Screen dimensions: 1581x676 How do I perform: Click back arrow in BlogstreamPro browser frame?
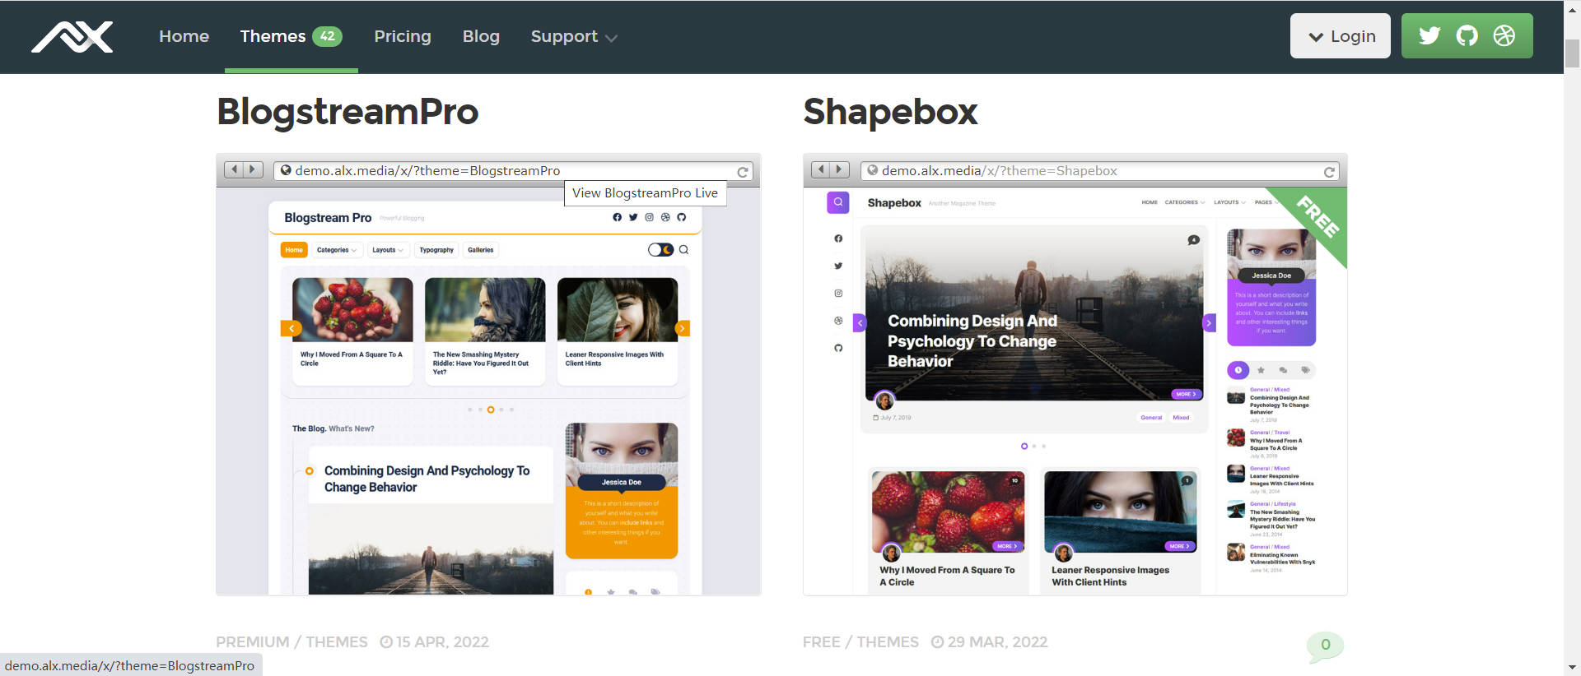click(x=235, y=169)
